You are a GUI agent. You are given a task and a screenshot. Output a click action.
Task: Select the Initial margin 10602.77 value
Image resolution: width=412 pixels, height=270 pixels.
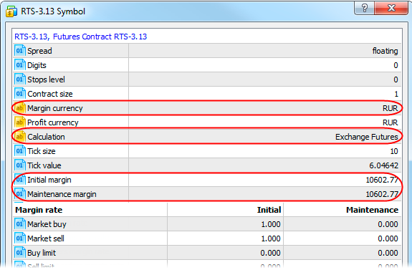[382, 180]
